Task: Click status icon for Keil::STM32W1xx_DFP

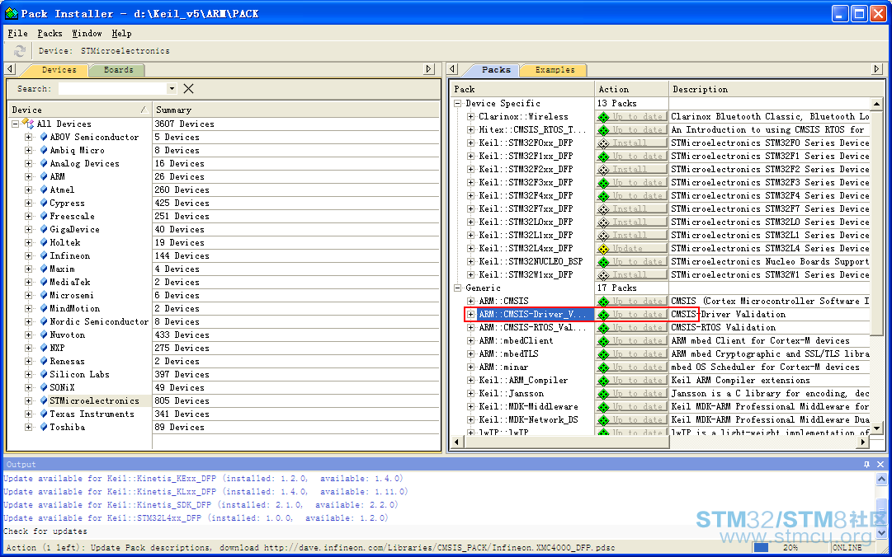Action: point(603,275)
